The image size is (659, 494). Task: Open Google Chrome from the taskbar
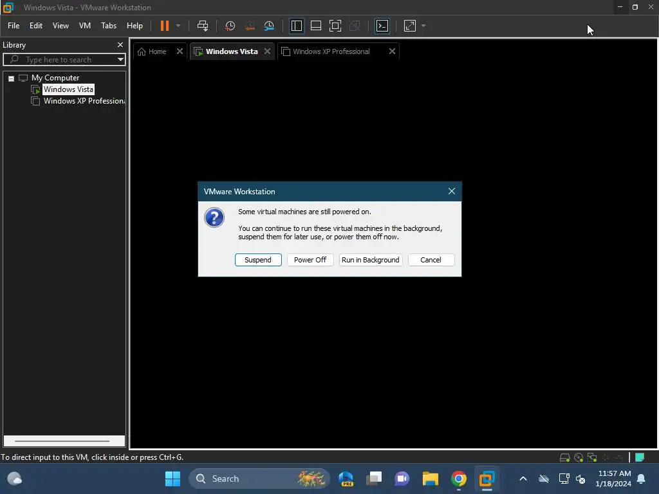[x=458, y=479]
